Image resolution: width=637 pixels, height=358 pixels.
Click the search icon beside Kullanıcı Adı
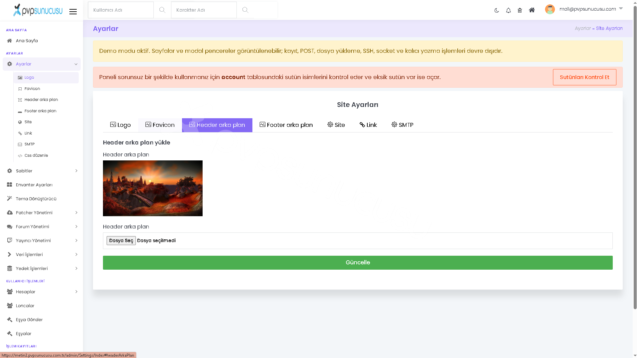[x=162, y=10]
